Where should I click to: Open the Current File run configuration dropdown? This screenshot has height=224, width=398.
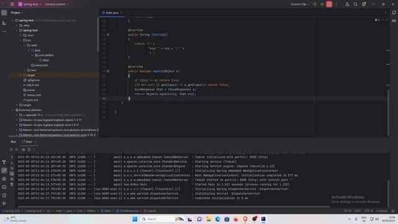click(300, 4)
